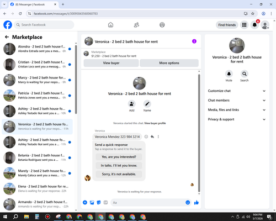The image size is (276, 221).
Task: Open Alondra conversation in list
Action: point(37,49)
